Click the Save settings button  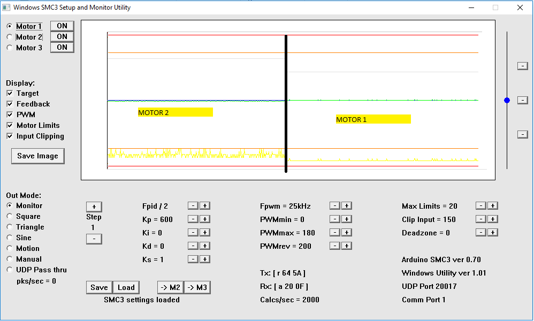(99, 287)
